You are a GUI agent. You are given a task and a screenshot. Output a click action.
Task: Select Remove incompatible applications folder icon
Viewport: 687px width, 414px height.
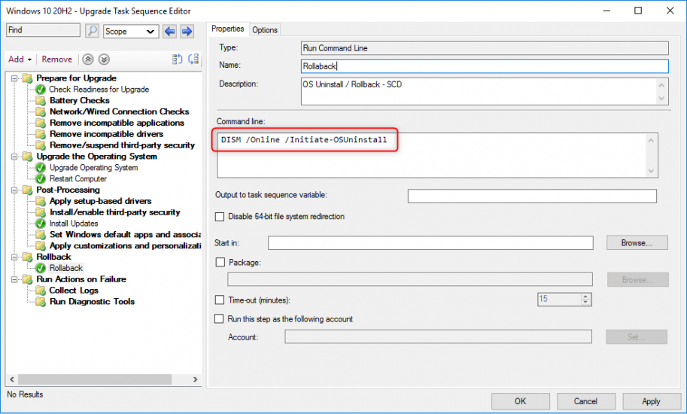41,123
